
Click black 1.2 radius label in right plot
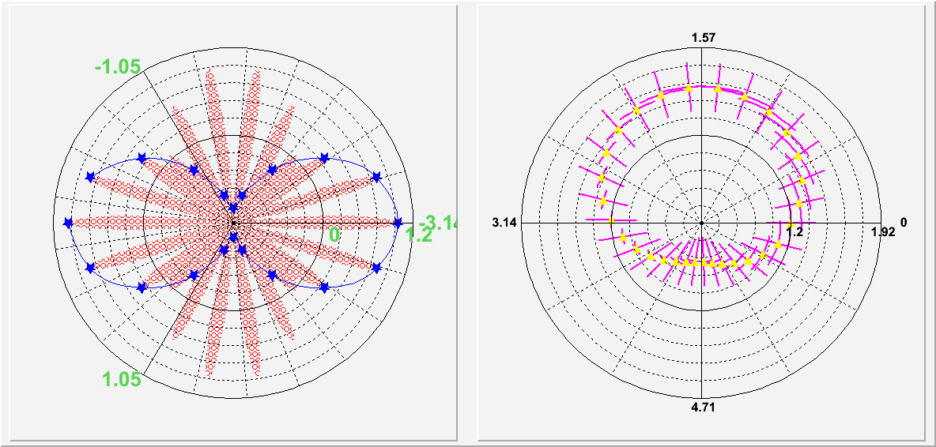click(x=794, y=232)
